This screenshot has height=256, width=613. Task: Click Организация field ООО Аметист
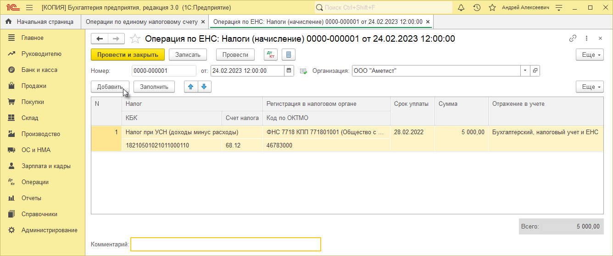coord(436,71)
